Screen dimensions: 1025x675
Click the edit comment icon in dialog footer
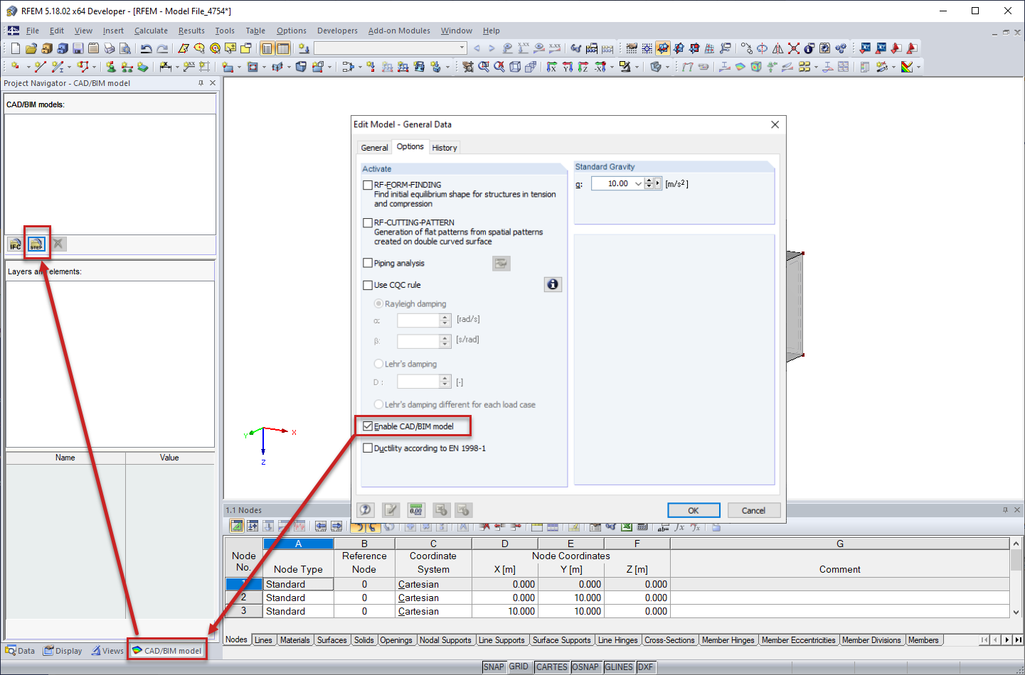(x=391, y=510)
